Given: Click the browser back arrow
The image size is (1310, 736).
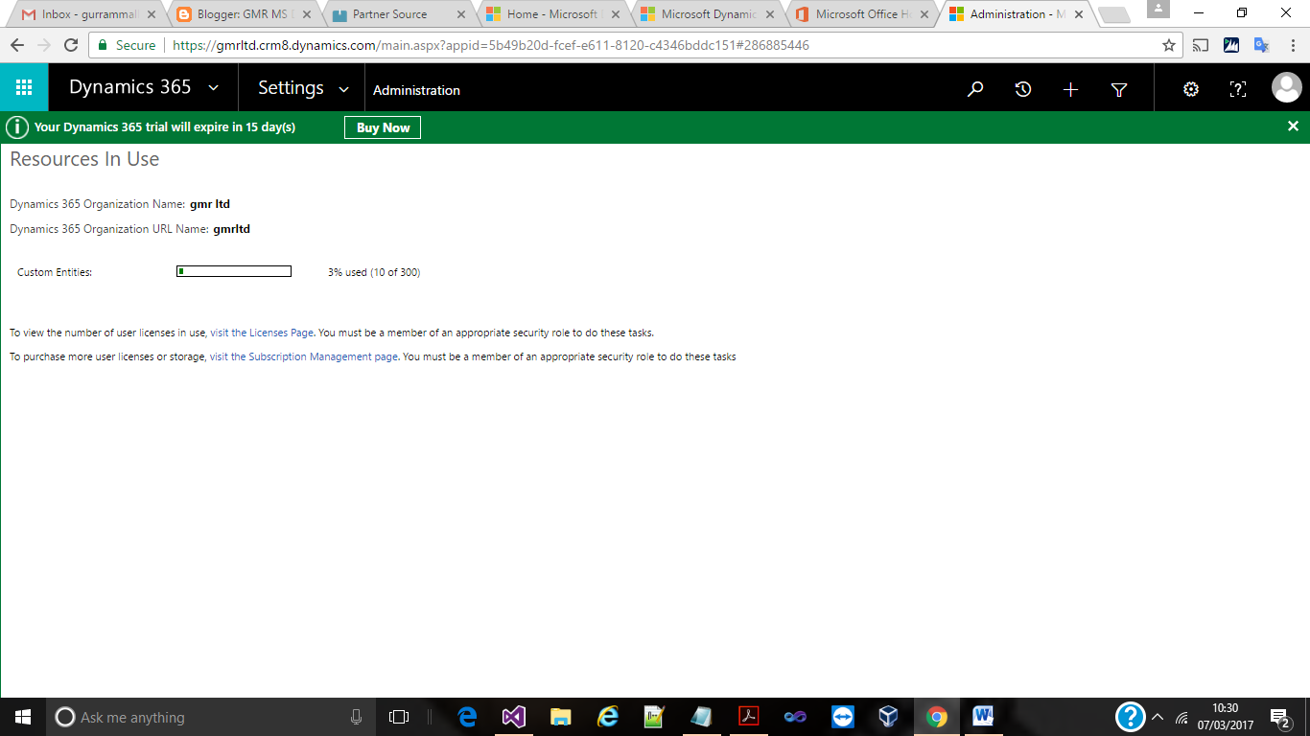Looking at the screenshot, I should tap(17, 45).
